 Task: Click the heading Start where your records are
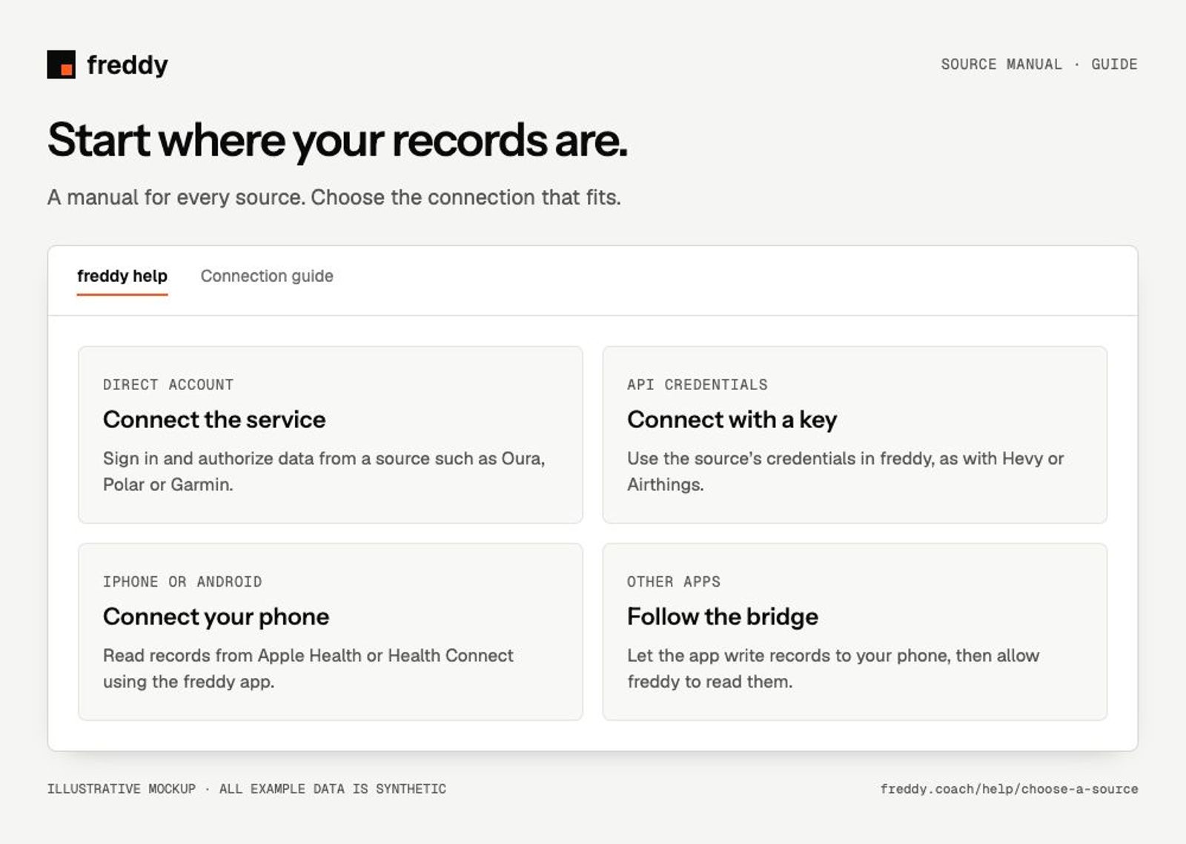tap(337, 140)
